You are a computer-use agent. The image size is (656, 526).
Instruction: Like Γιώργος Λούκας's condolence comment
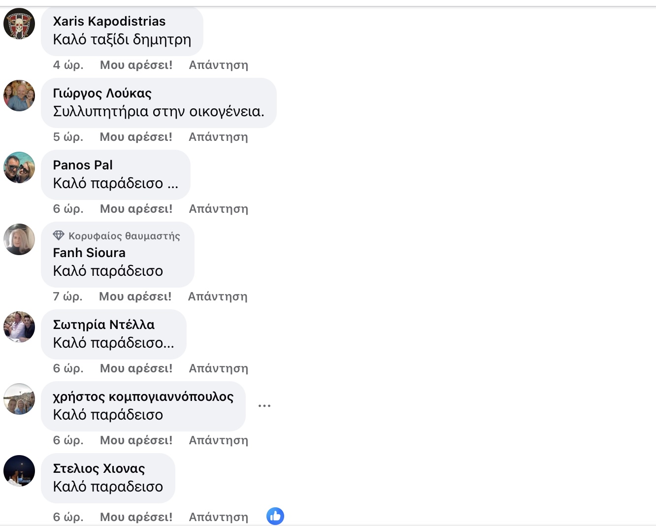click(x=136, y=137)
